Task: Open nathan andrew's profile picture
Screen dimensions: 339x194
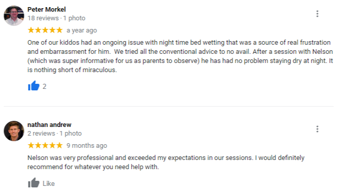Action: [x=14, y=131]
